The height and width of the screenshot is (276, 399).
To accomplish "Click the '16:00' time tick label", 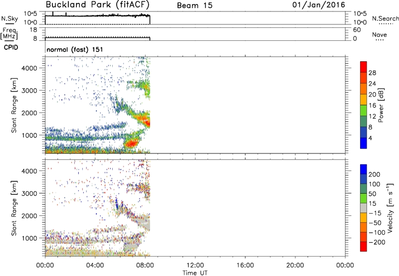I will pos(245,266).
